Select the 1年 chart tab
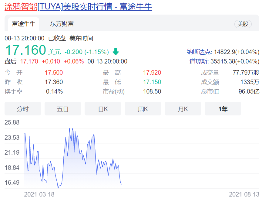This screenshot has height=202, width=279. pyautogui.click(x=223, y=109)
